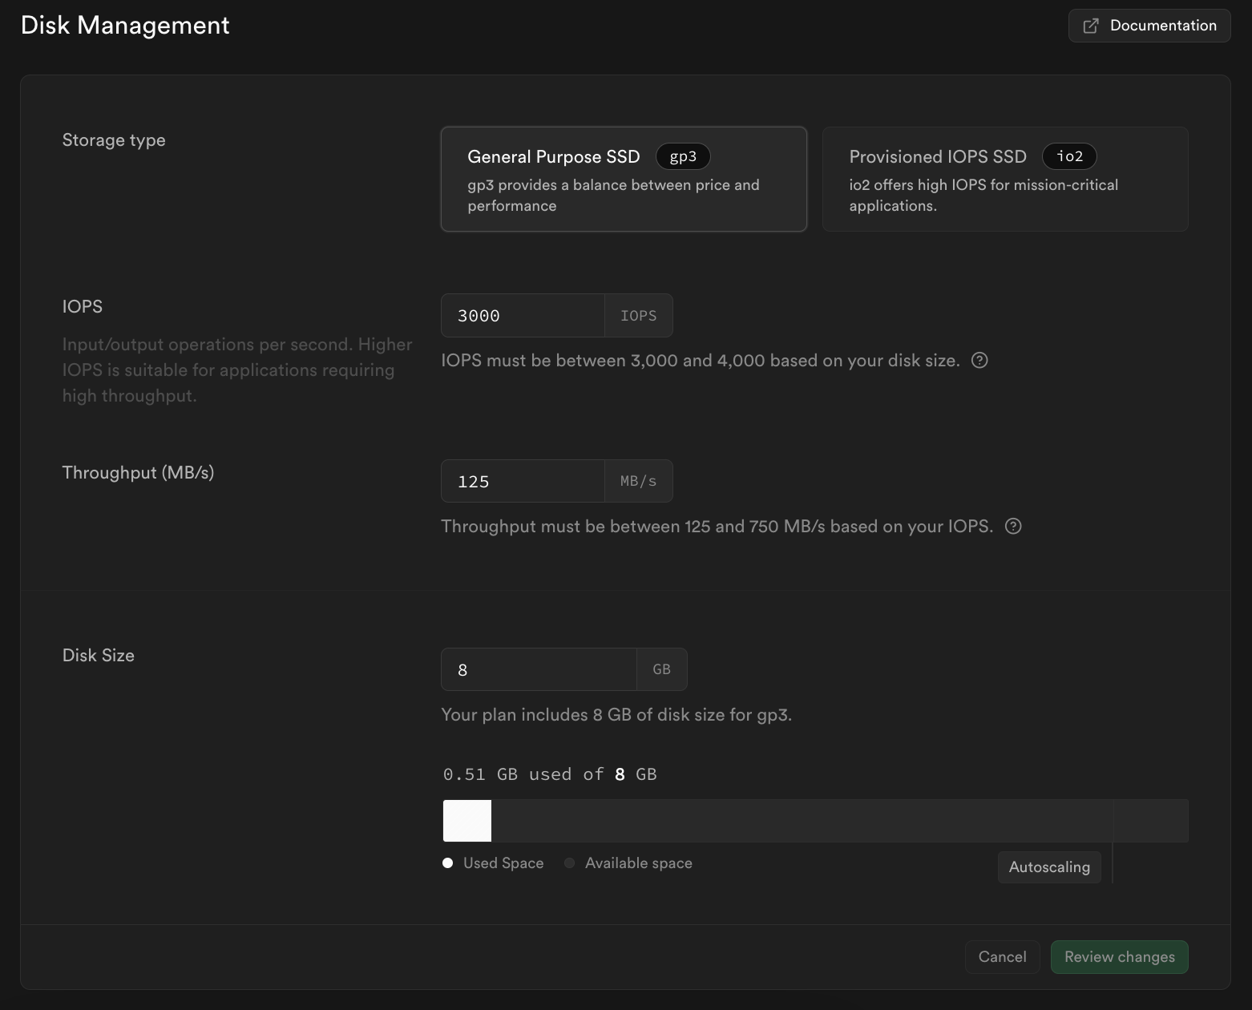Click the gp3 badge label
Viewport: 1252px width, 1010px height.
(683, 156)
